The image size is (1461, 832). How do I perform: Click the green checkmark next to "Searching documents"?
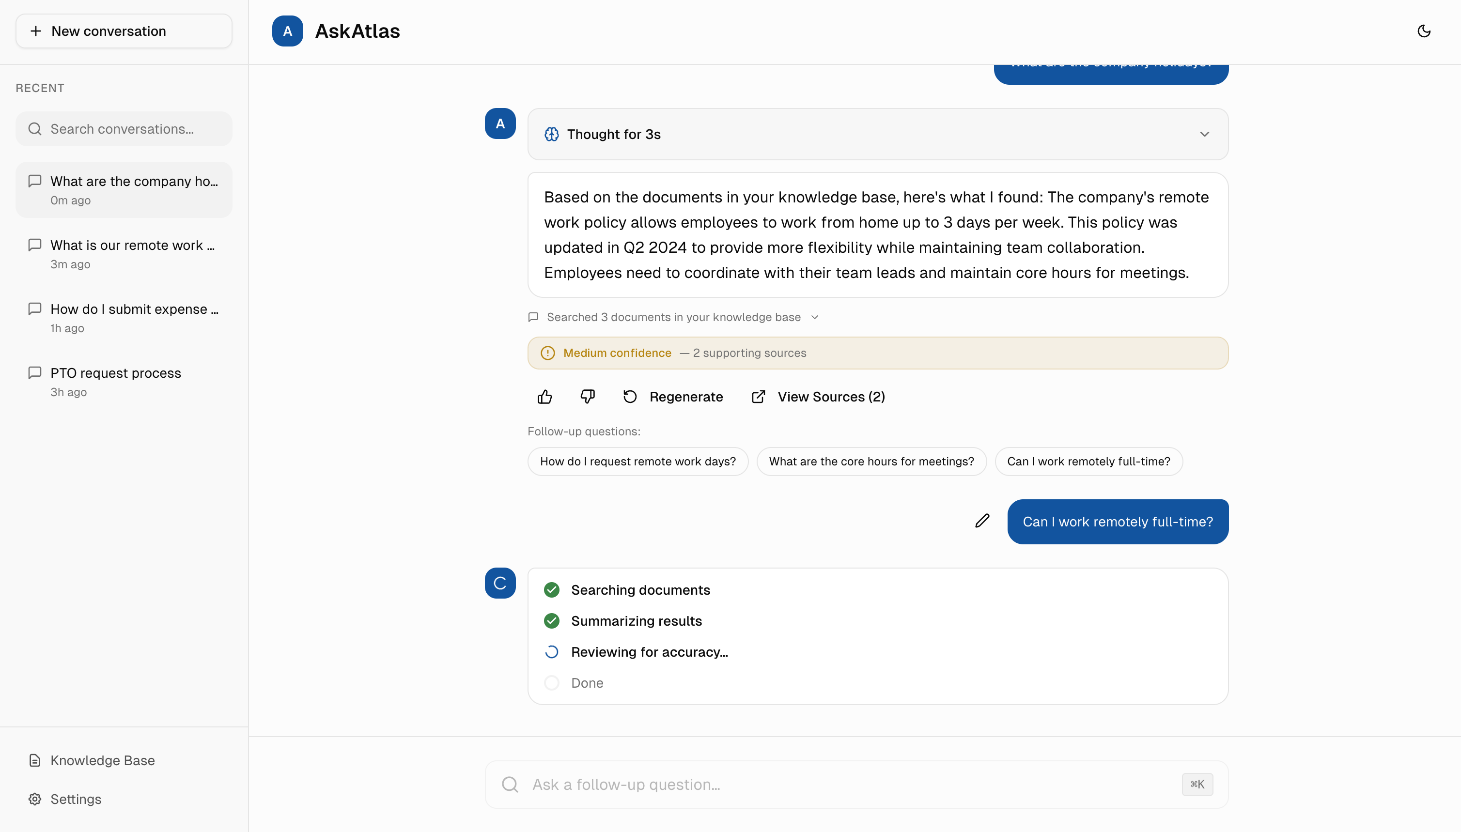tap(552, 589)
